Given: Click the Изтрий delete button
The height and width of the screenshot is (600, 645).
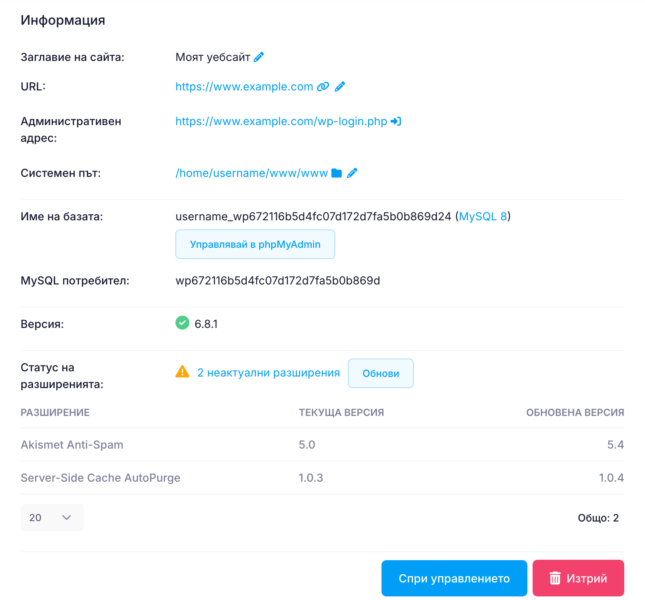Looking at the screenshot, I should [x=578, y=578].
